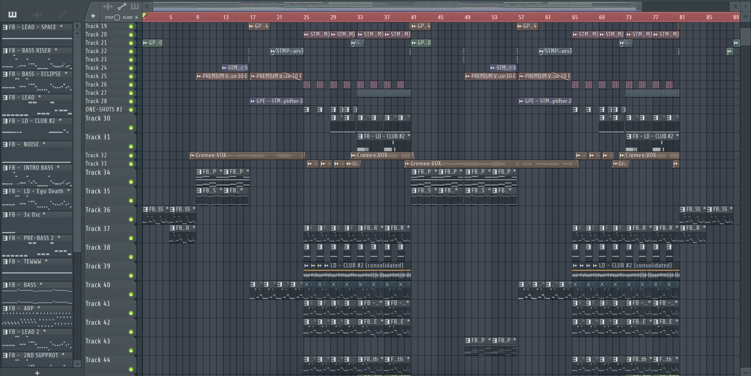Click the pattern icon of FB - ARP
The height and width of the screenshot is (376, 751).
click(5, 309)
